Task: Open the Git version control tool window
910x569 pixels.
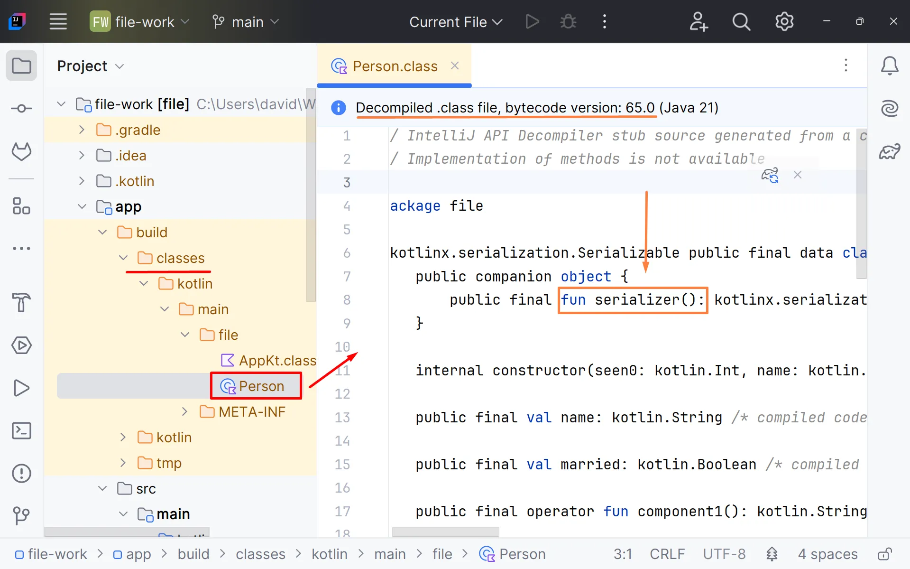Action: [x=21, y=515]
